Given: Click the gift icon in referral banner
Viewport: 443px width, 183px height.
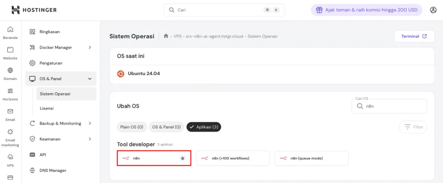Looking at the screenshot, I should (x=319, y=10).
